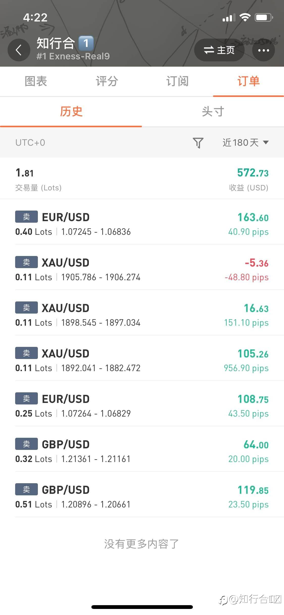Open the three-dots more options menu
The image size is (284, 615).
tap(263, 50)
